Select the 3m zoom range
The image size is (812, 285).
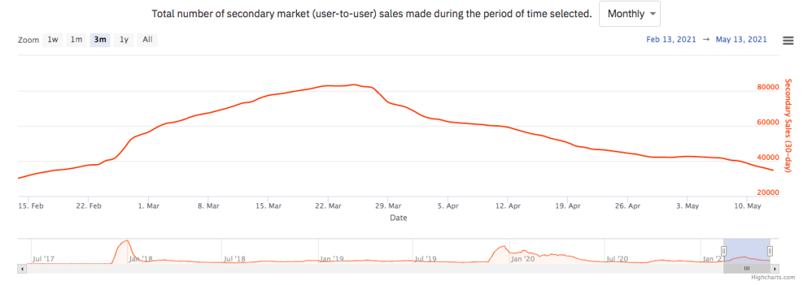[x=100, y=40]
